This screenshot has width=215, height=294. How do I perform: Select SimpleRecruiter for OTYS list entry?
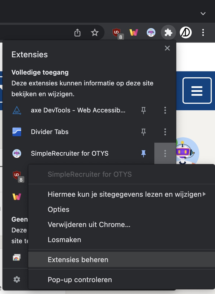[x=70, y=153]
